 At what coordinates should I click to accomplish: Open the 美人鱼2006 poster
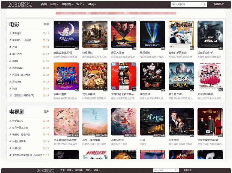181,76
